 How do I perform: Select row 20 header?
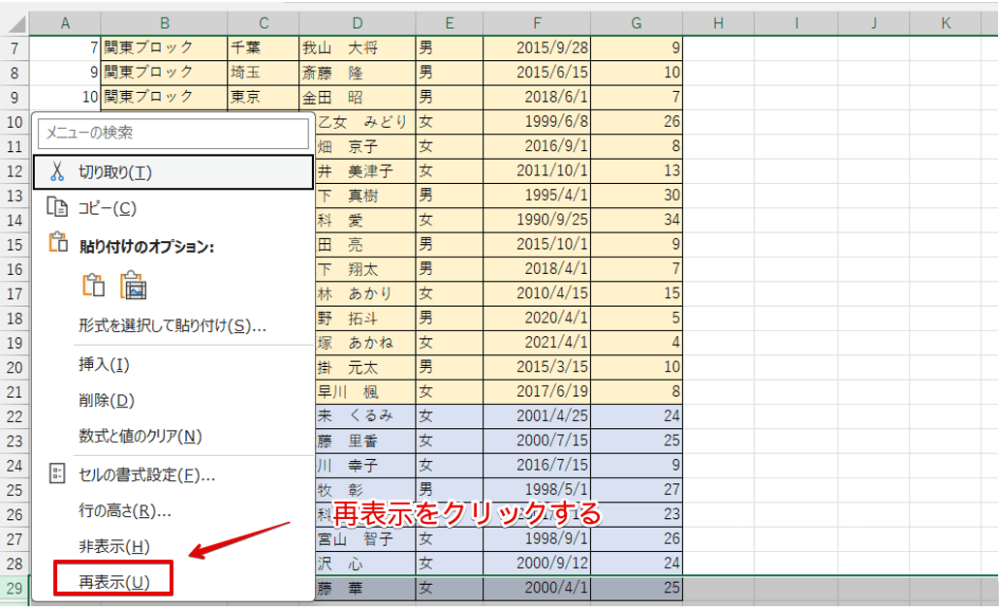coord(15,368)
